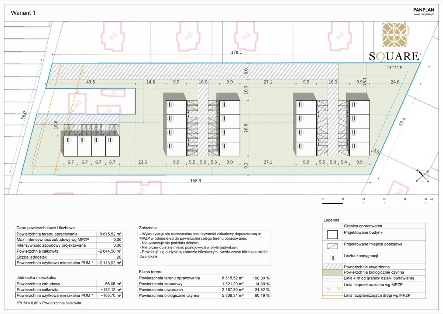
Task: Select the blue 'Granica opracowania' line legend symbol
Action: [x=333, y=226]
